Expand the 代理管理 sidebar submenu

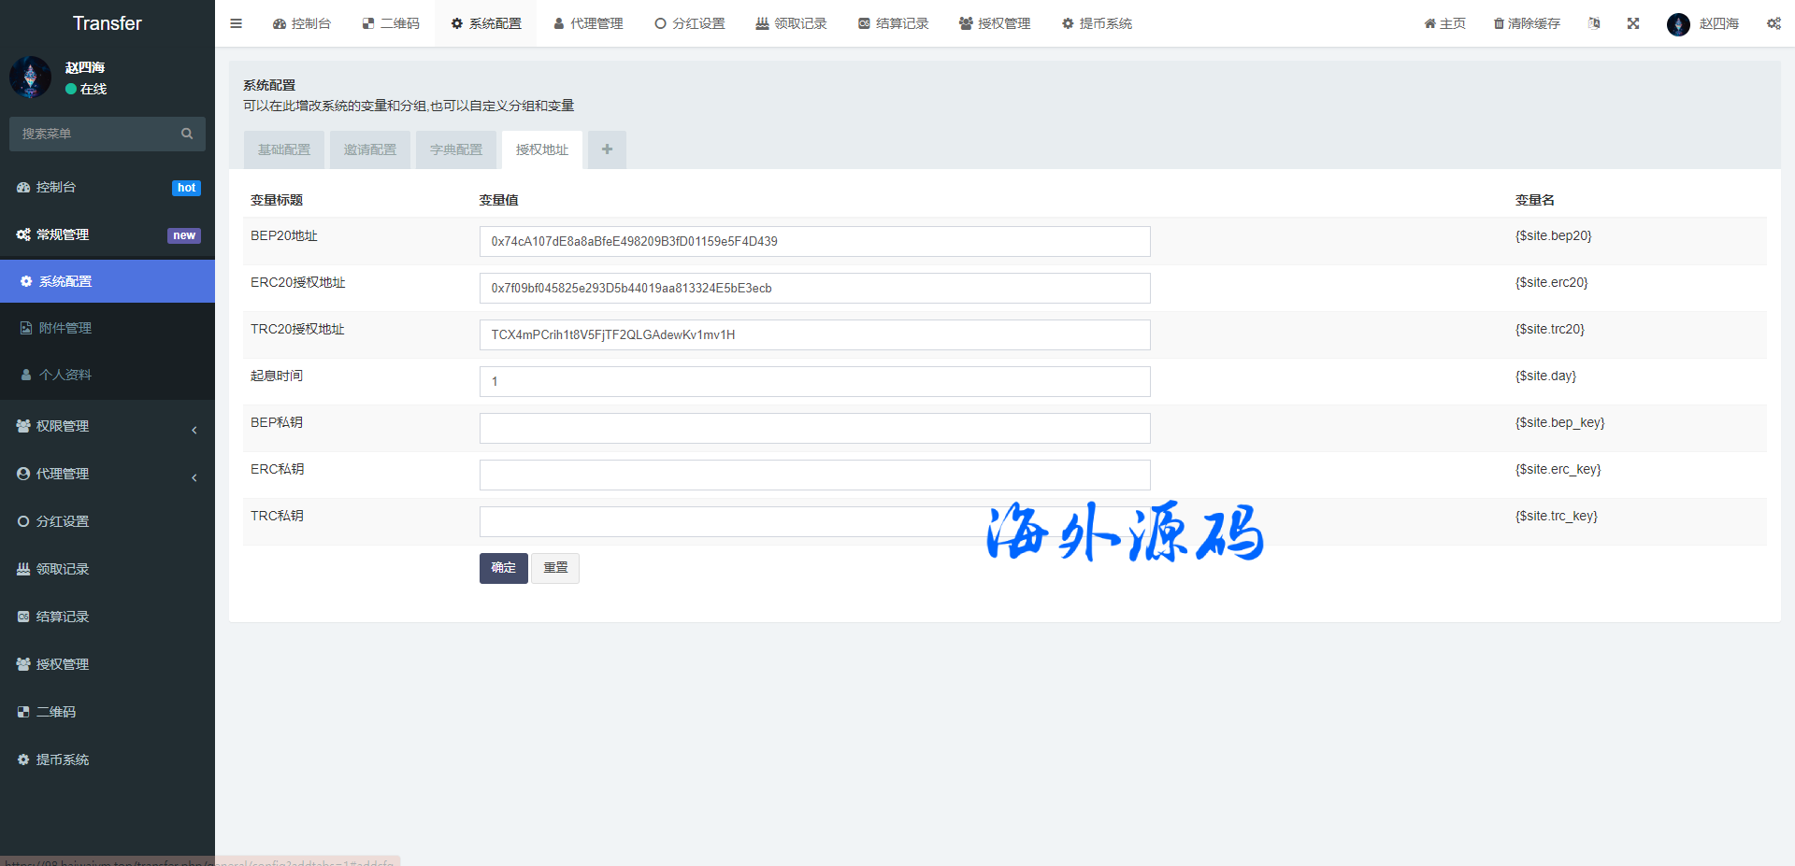[108, 474]
